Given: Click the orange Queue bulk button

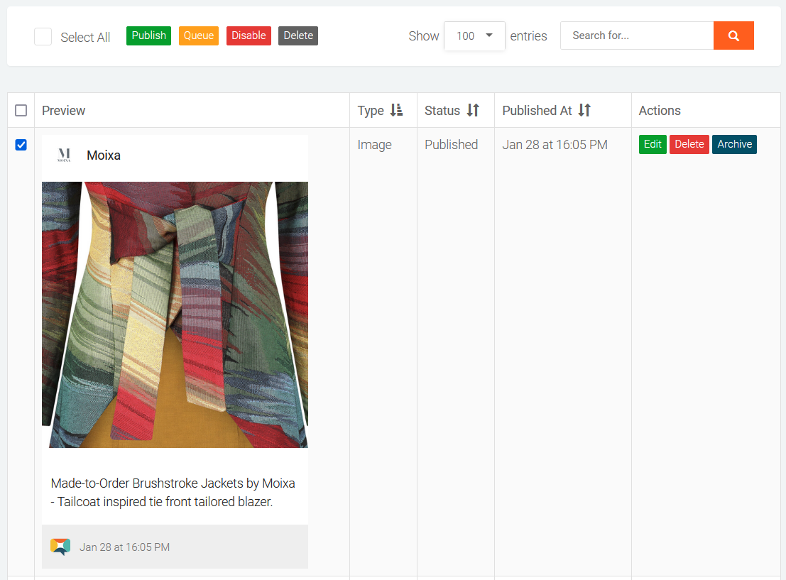Looking at the screenshot, I should 199,35.
